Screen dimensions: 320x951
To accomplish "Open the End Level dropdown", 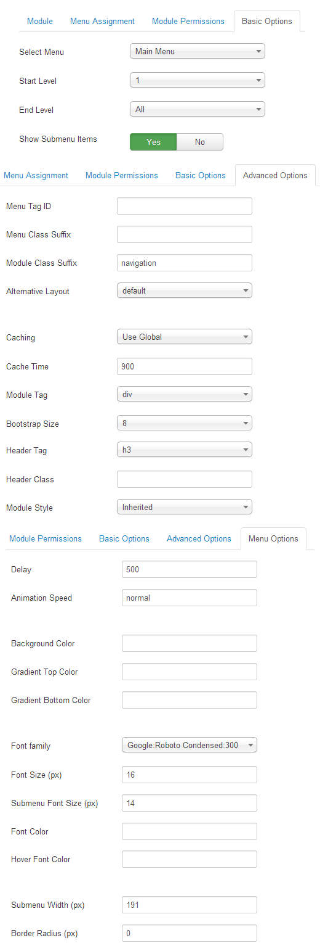I will [x=198, y=109].
